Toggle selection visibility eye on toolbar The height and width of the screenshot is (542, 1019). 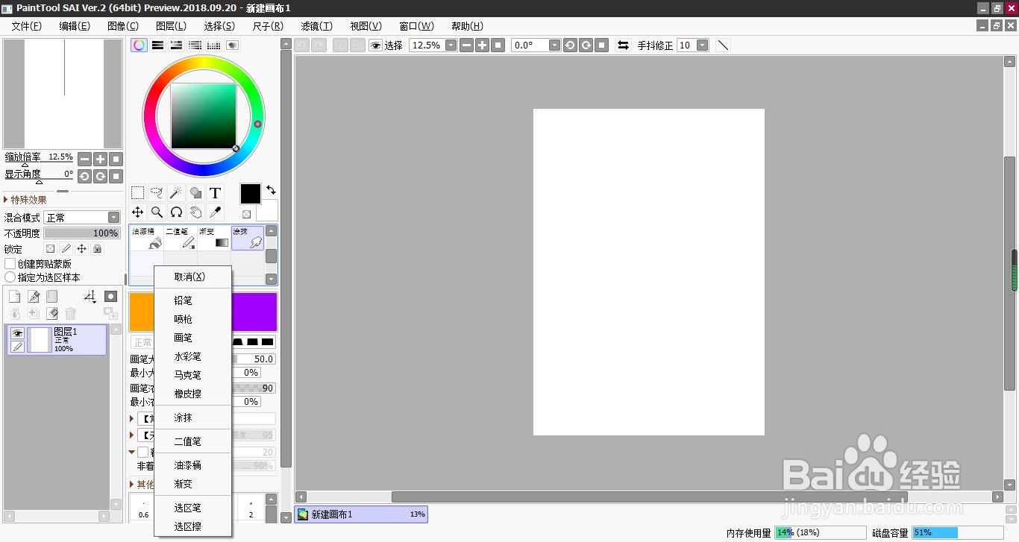click(x=375, y=45)
